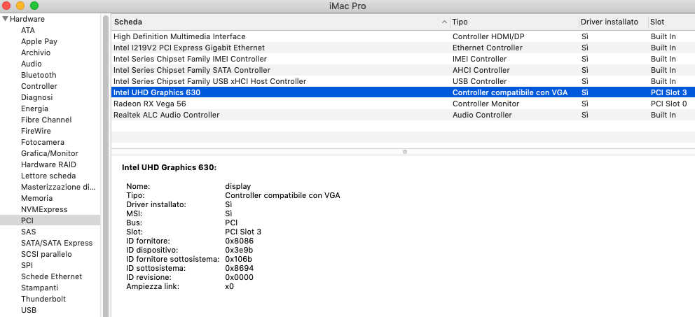The image size is (695, 317).
Task: Select Controller in the sidebar
Action: click(39, 86)
